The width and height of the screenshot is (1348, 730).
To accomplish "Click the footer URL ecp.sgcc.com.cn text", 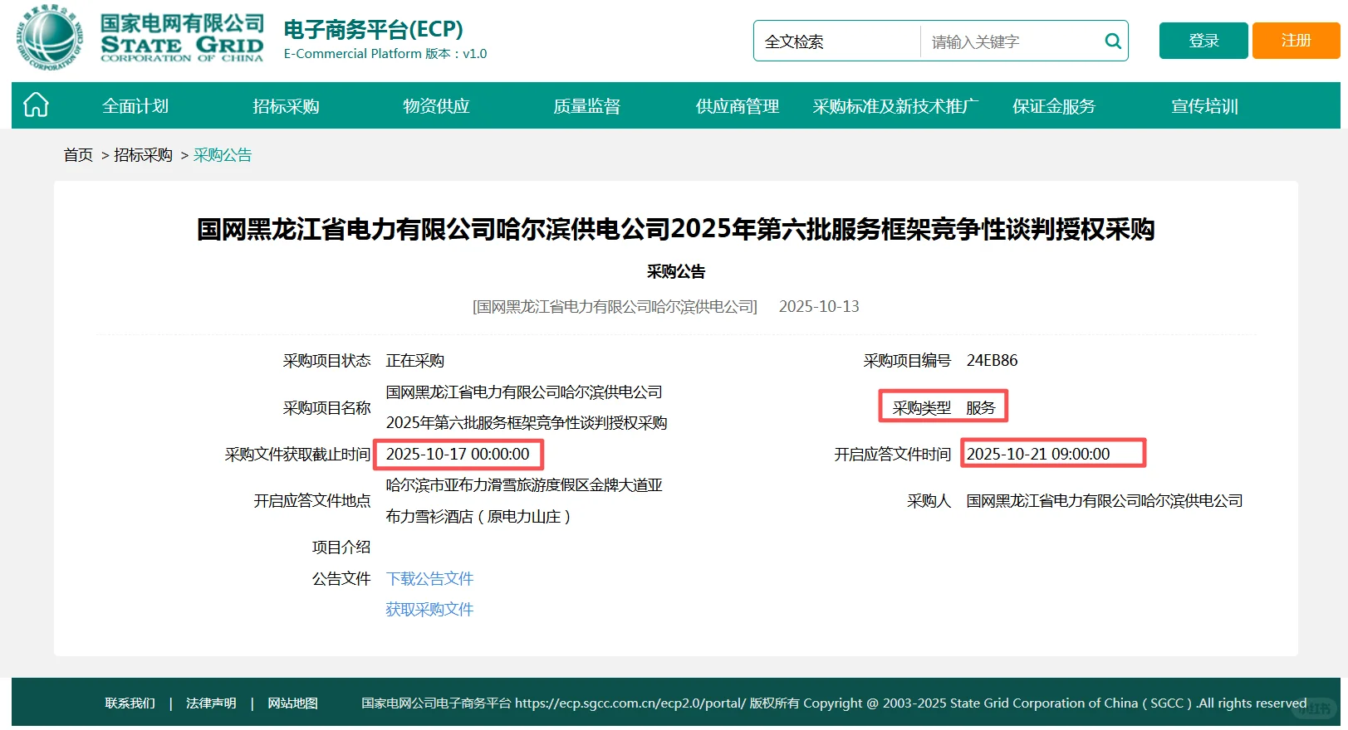I will tap(630, 703).
